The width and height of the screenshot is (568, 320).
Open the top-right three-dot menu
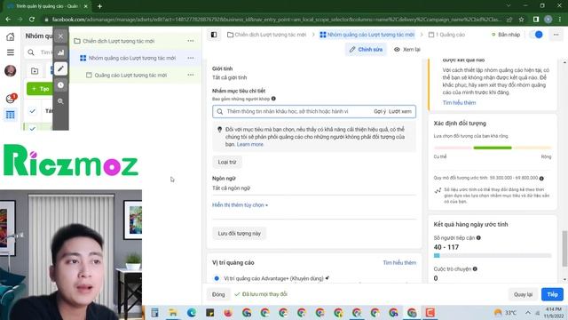point(556,35)
